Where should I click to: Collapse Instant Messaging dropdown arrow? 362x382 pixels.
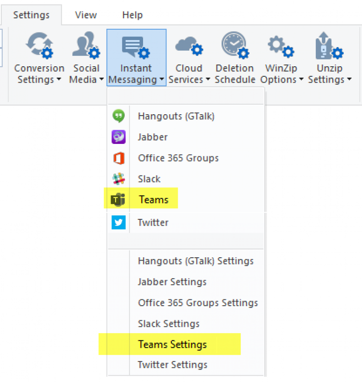tap(162, 79)
